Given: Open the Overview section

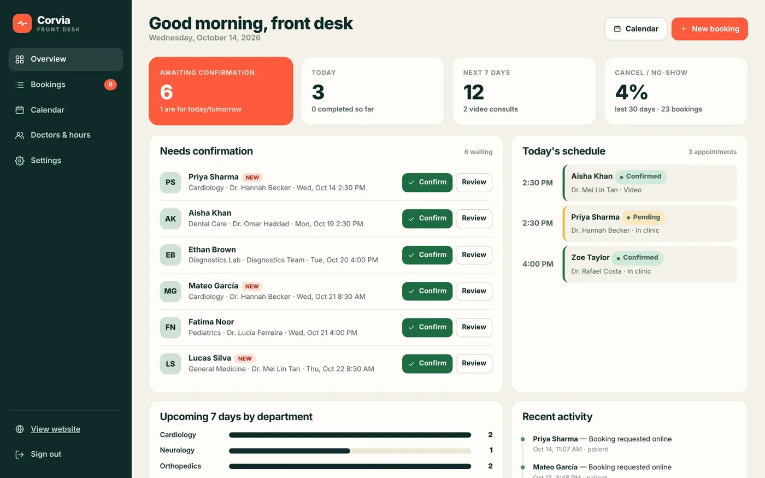Looking at the screenshot, I should tap(66, 60).
